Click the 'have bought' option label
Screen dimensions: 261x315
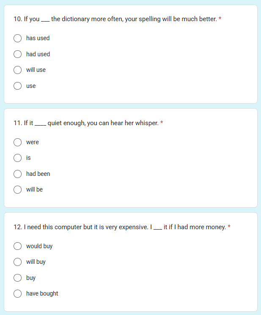click(x=42, y=293)
